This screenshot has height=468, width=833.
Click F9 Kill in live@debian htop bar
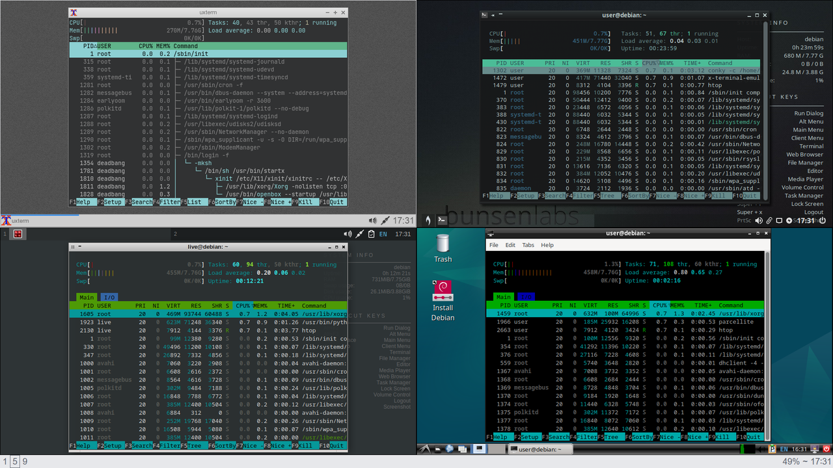pyautogui.click(x=305, y=446)
